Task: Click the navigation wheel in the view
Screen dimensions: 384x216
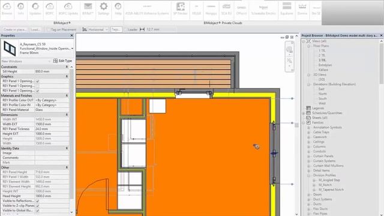Action: [x=289, y=50]
